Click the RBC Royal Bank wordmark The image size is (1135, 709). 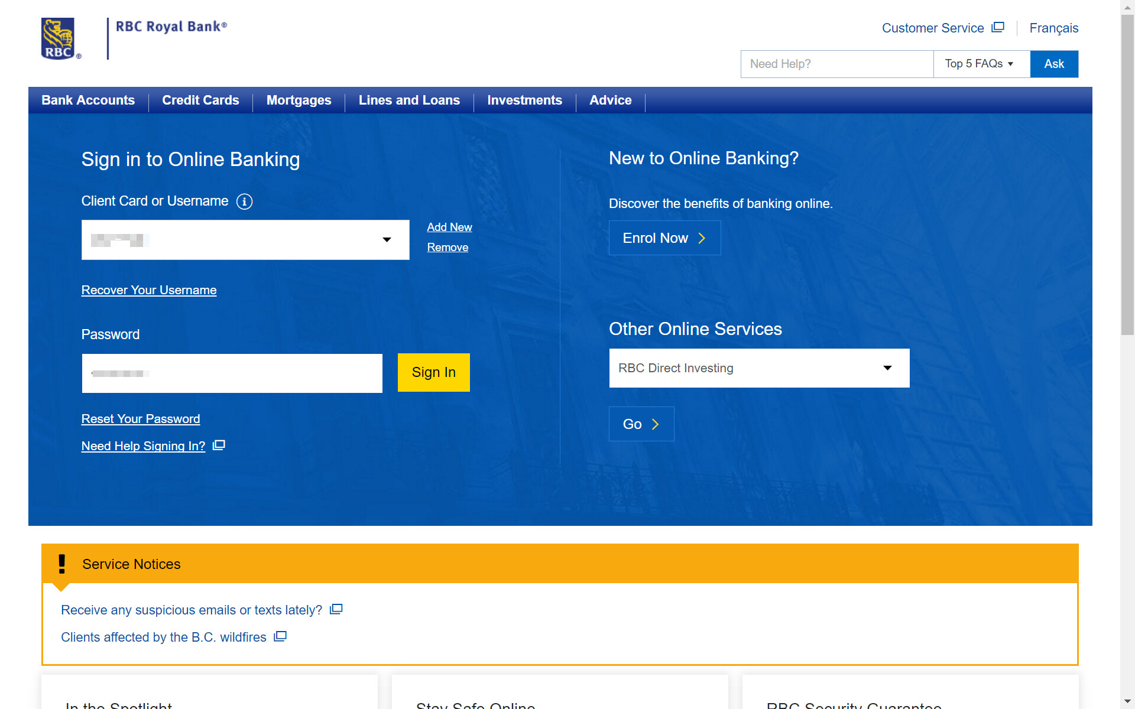(x=171, y=27)
